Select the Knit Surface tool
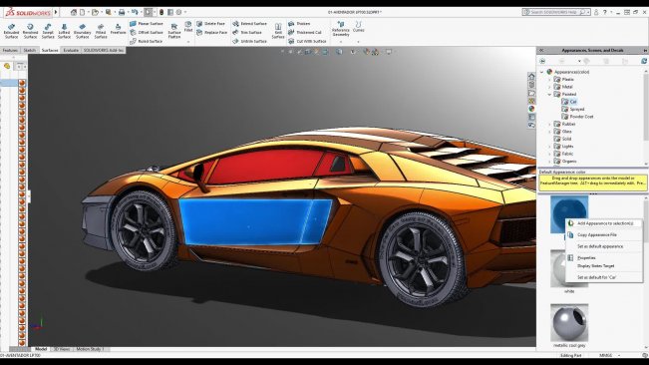The width and height of the screenshot is (649, 365). 278,32
